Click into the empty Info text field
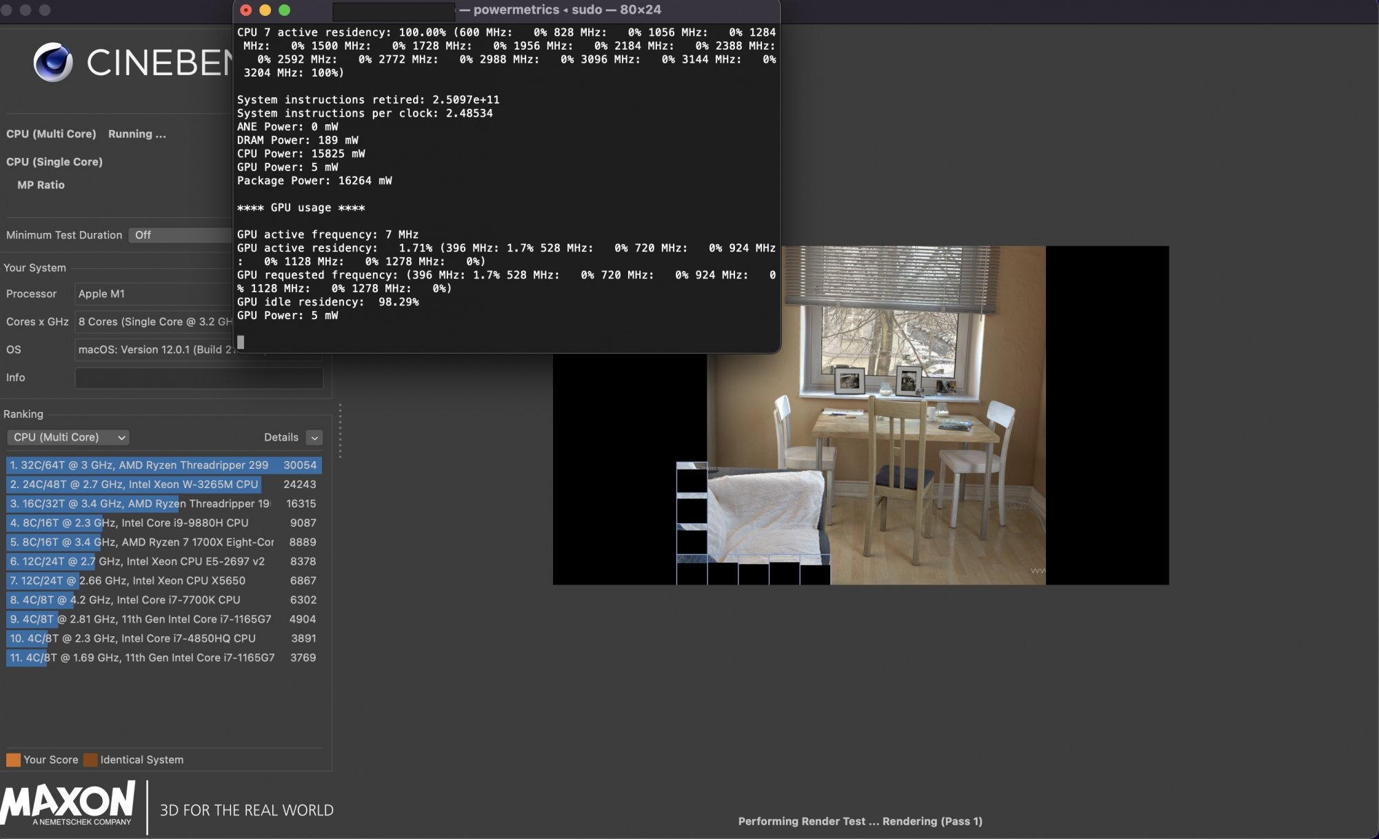This screenshot has width=1379, height=839. 199,378
